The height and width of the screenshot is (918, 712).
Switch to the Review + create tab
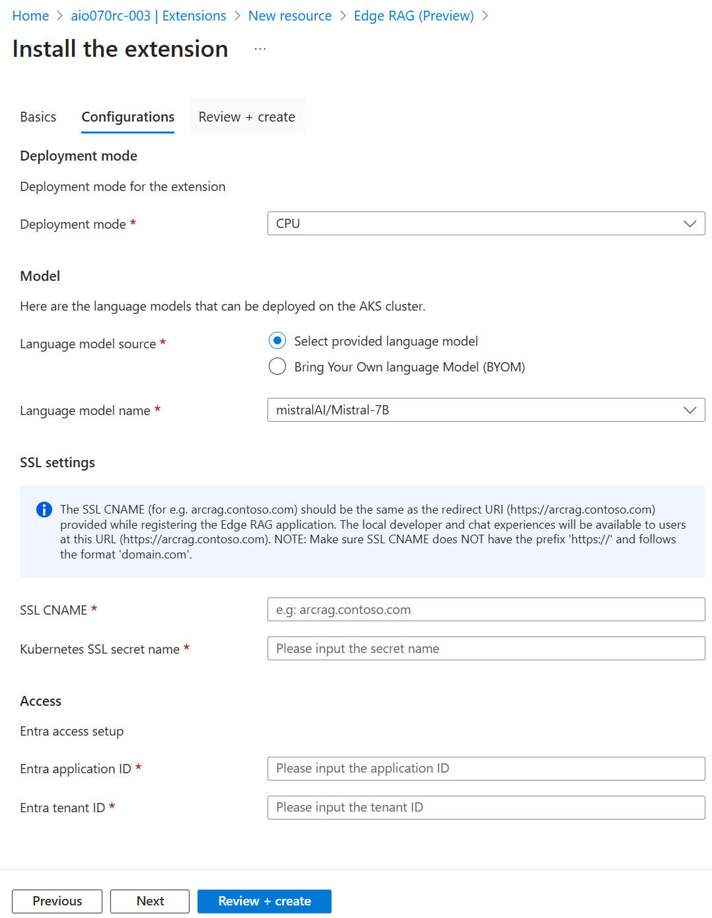coord(246,116)
